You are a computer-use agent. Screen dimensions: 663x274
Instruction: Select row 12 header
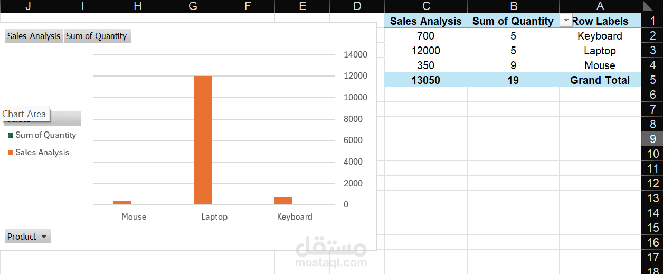coord(652,183)
